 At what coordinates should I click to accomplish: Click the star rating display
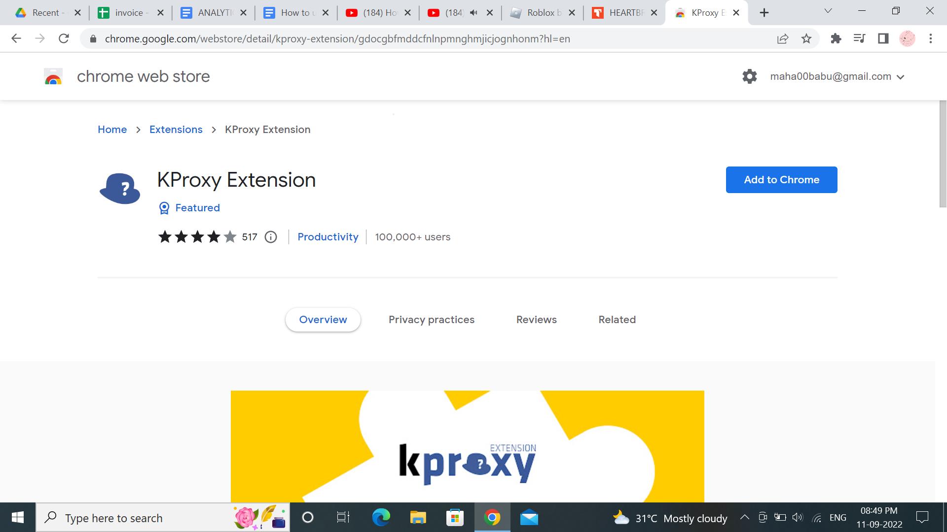197,237
